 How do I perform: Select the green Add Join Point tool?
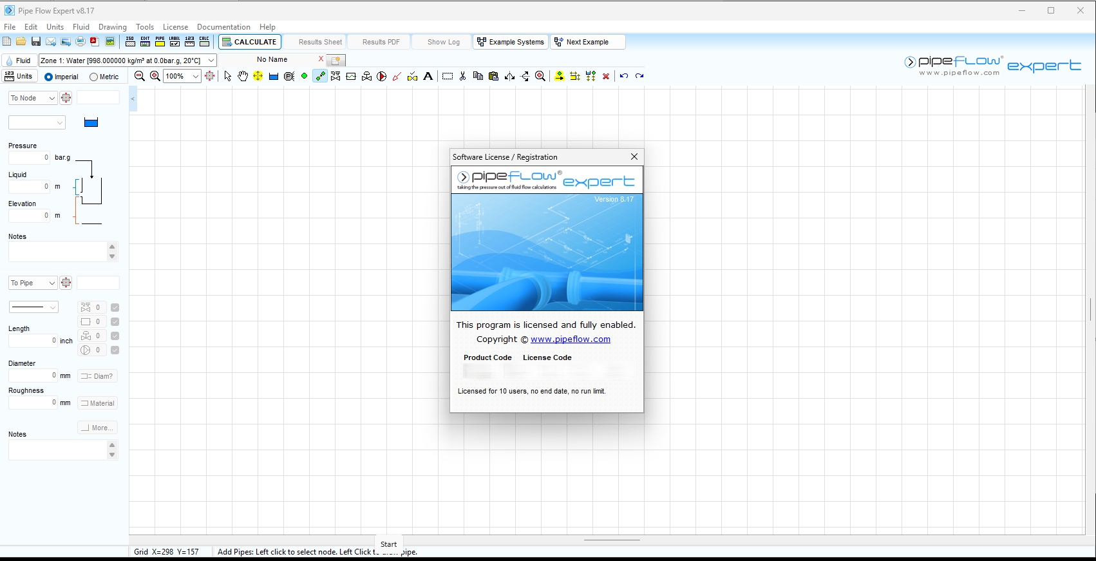pyautogui.click(x=305, y=76)
